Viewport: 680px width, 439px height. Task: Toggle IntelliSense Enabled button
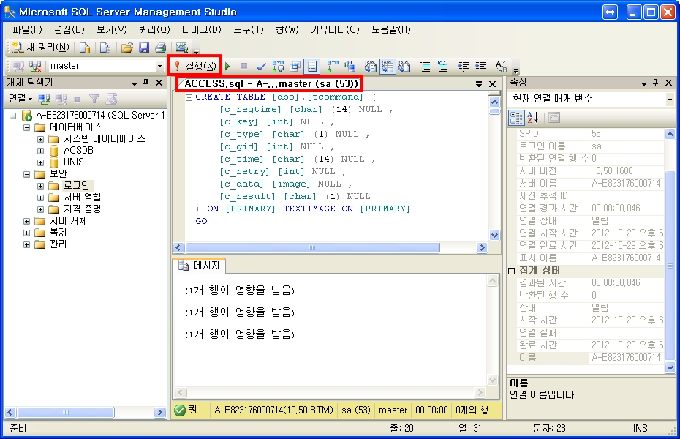click(x=311, y=67)
